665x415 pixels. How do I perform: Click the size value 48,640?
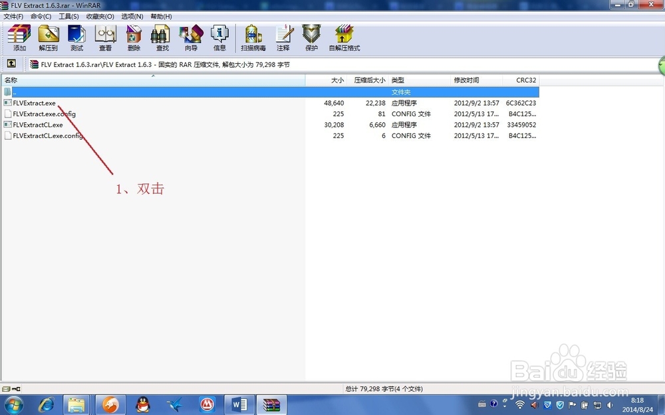[334, 103]
